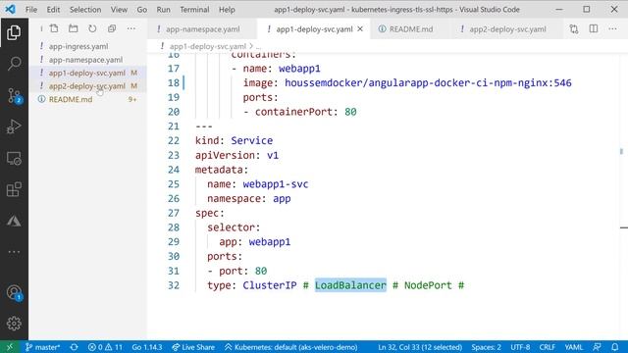This screenshot has height=353, width=628.
Task: Click line number 18 in gutter
Action: 174,82
